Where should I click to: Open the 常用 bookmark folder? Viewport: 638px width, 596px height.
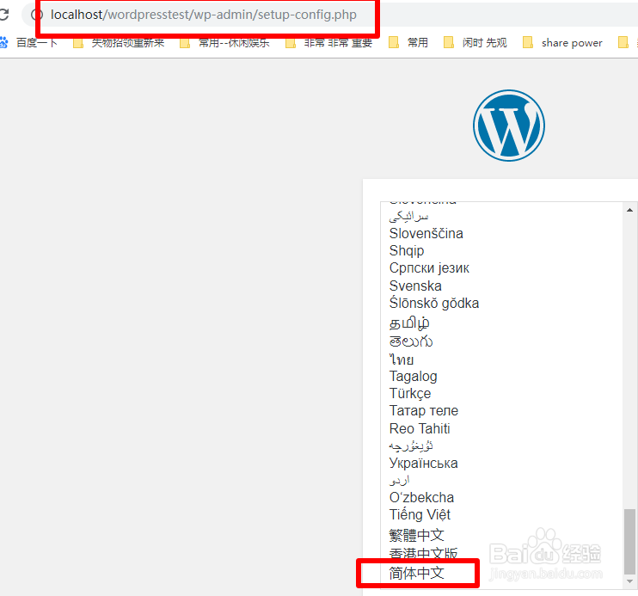pyautogui.click(x=408, y=42)
